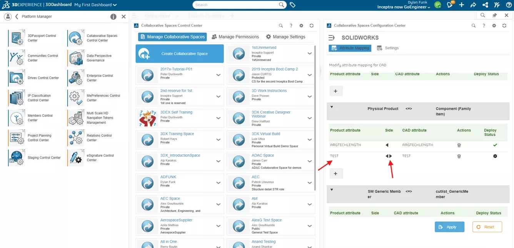
Task: Refresh the Collaborative Spaces Configuration Center widget
Action: coord(504,25)
